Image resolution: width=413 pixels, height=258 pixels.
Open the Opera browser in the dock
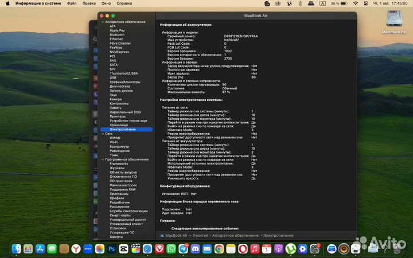(x=244, y=249)
